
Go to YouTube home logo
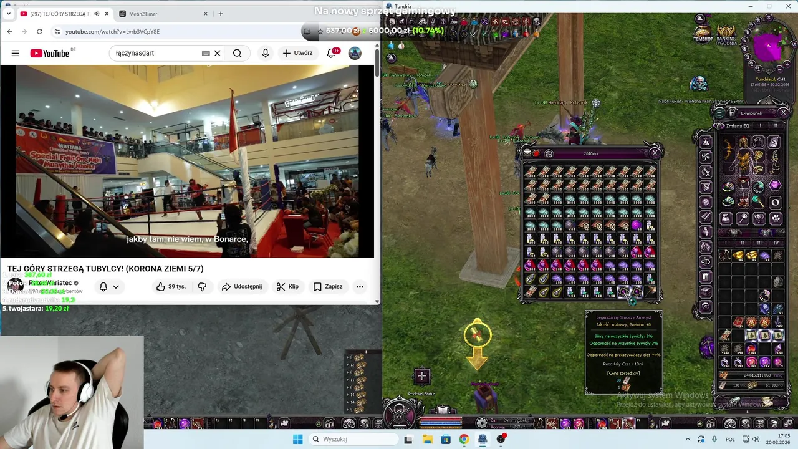[50, 53]
